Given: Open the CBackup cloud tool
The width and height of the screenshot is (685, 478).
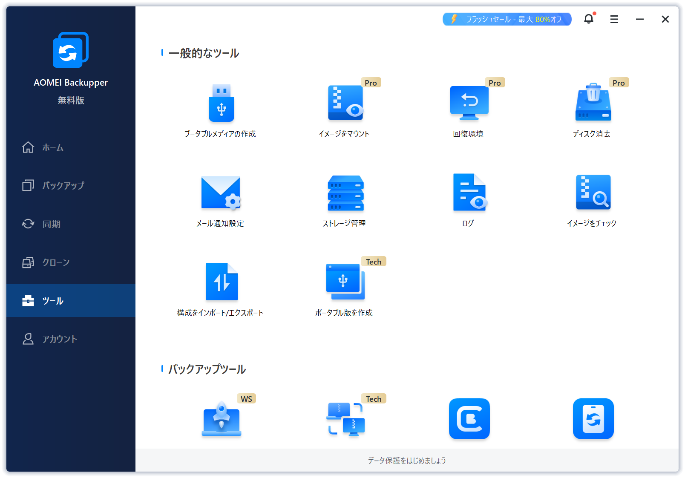Looking at the screenshot, I should pyautogui.click(x=469, y=420).
